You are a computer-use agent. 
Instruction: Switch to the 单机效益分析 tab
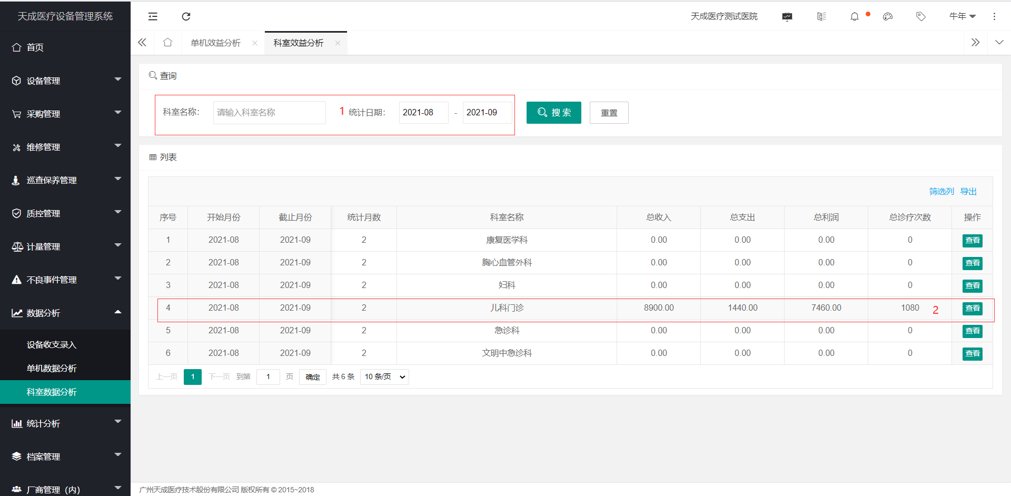[215, 43]
